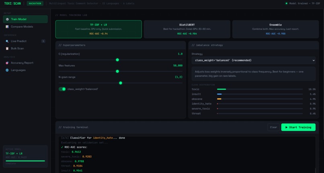
Task: Click the Bulk Scan clipboard icon
Action: pos(7,49)
